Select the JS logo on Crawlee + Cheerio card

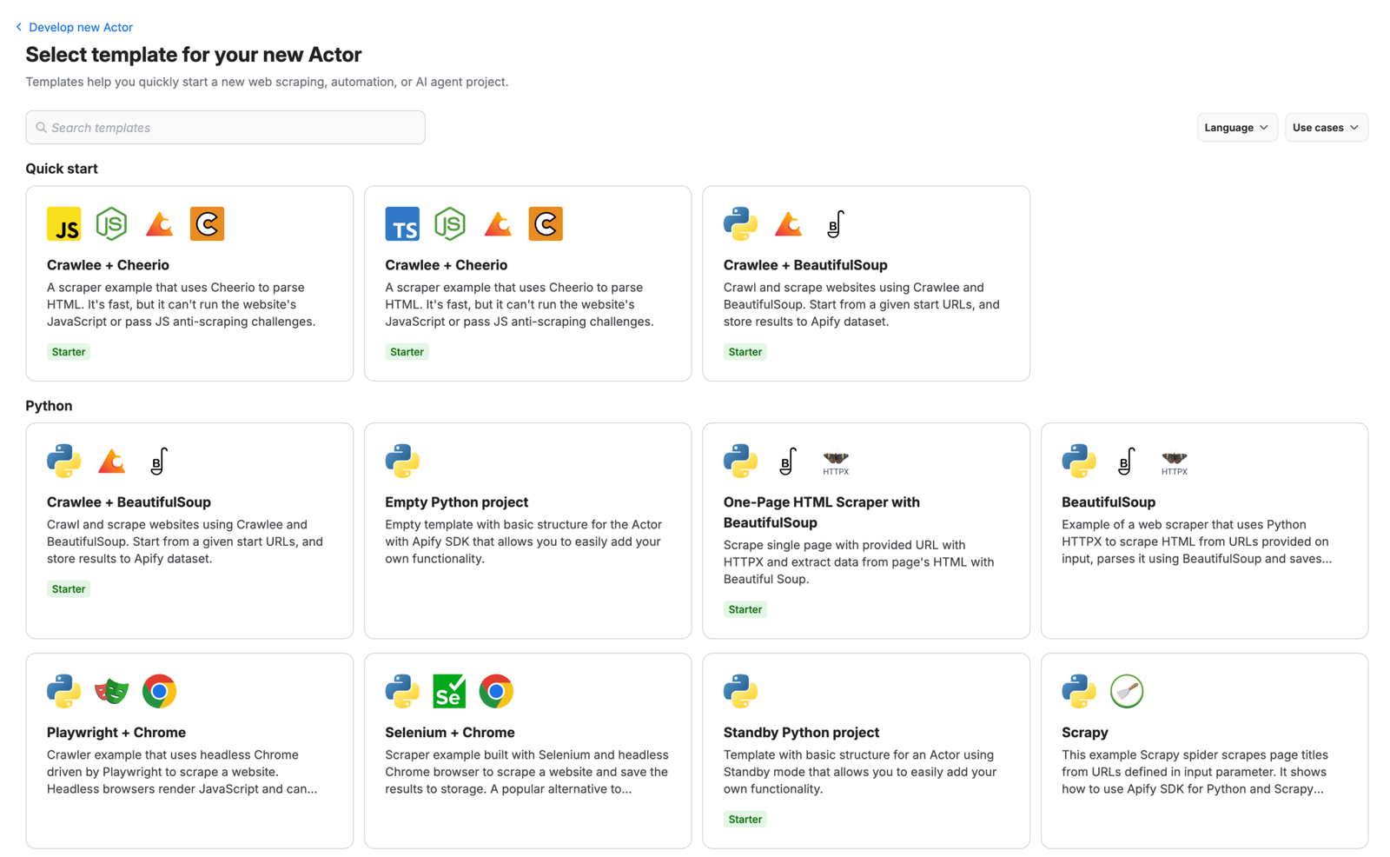[63, 223]
